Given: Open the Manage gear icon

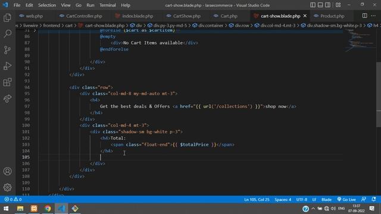Looking at the screenshot, I should tap(8, 187).
